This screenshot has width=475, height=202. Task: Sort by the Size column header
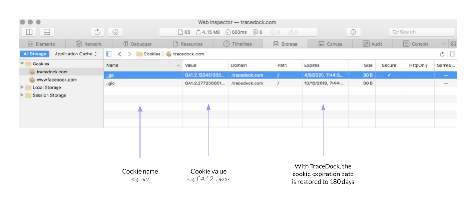click(x=362, y=65)
